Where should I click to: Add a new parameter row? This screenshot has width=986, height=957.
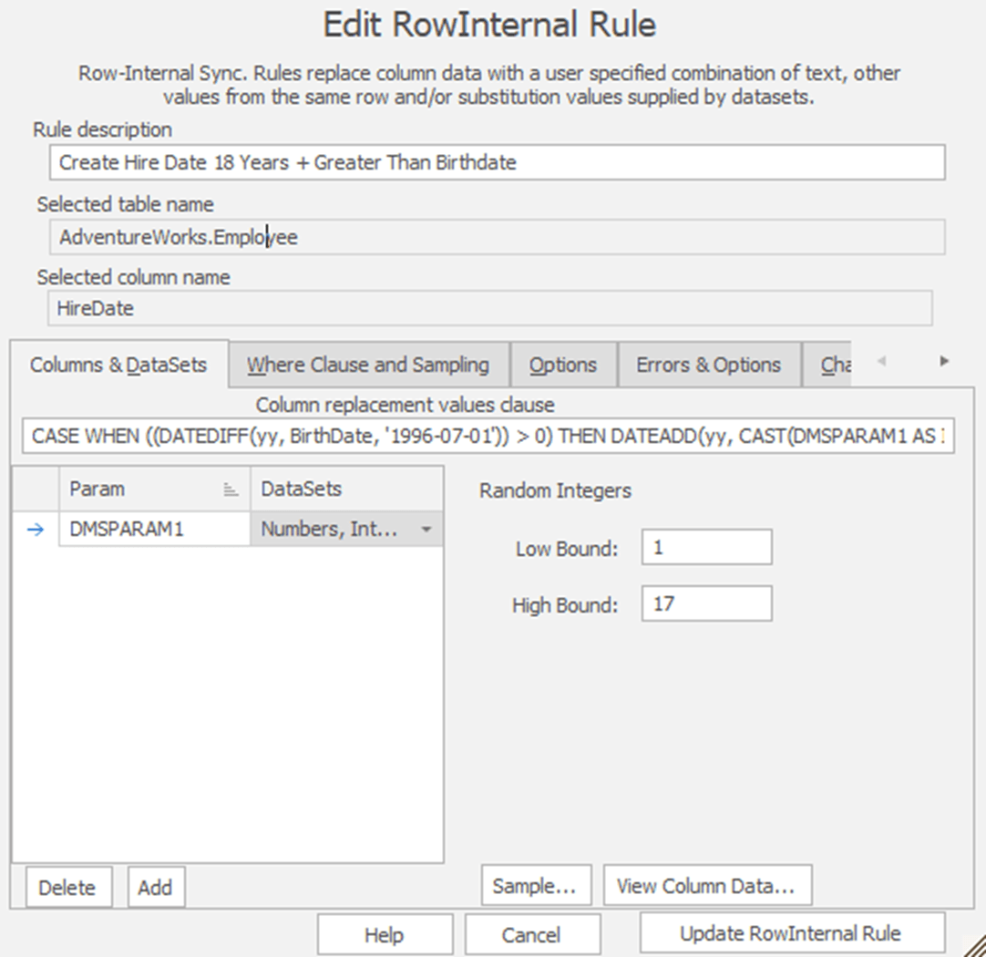155,887
